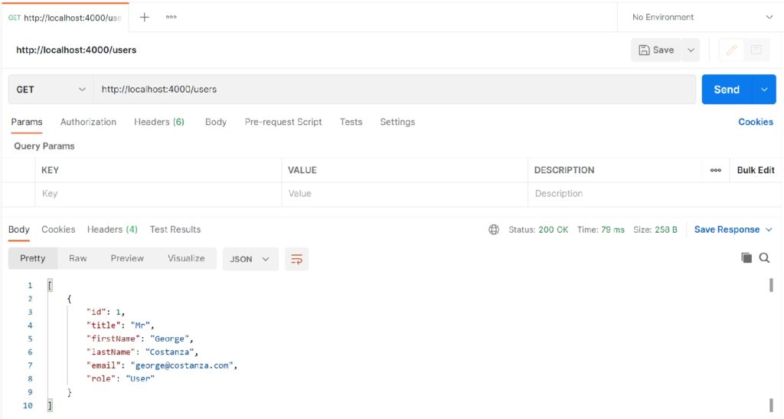Click the plus icon to open new tab
The height and width of the screenshot is (419, 784).
[144, 17]
